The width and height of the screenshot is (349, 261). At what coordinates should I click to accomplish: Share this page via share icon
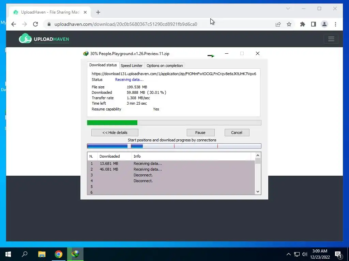pos(278,24)
